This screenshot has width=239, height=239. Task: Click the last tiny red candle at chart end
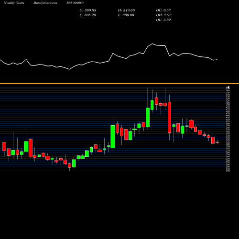[217, 142]
